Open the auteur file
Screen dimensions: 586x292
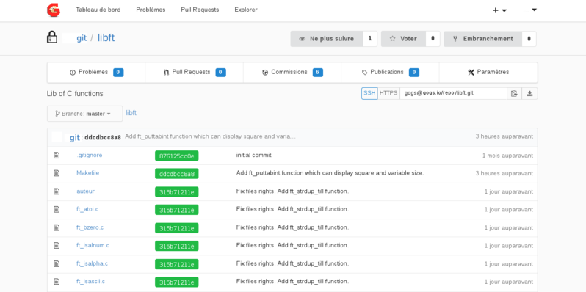coord(86,191)
